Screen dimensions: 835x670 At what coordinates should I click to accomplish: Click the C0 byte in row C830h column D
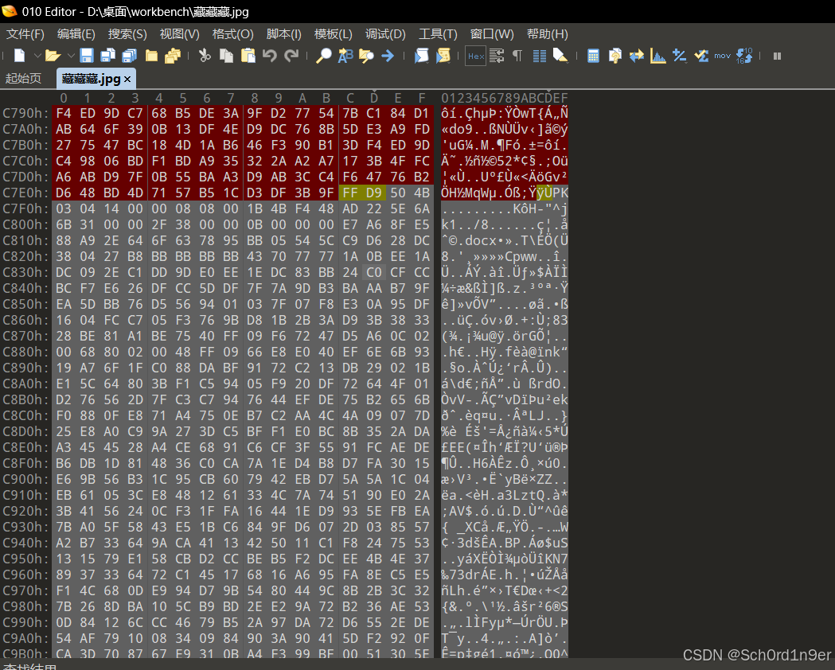pos(374,272)
